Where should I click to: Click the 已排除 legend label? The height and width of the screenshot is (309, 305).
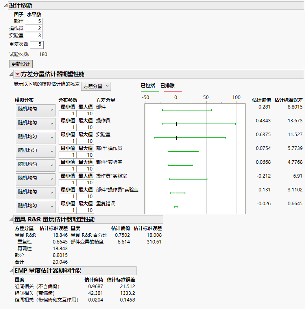[x=167, y=86]
